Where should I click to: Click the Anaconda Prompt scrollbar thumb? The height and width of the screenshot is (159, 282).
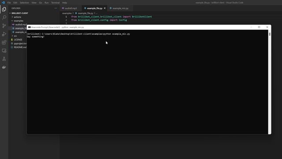270,34
